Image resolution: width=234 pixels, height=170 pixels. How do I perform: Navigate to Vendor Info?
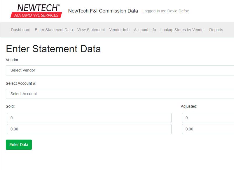[119, 30]
